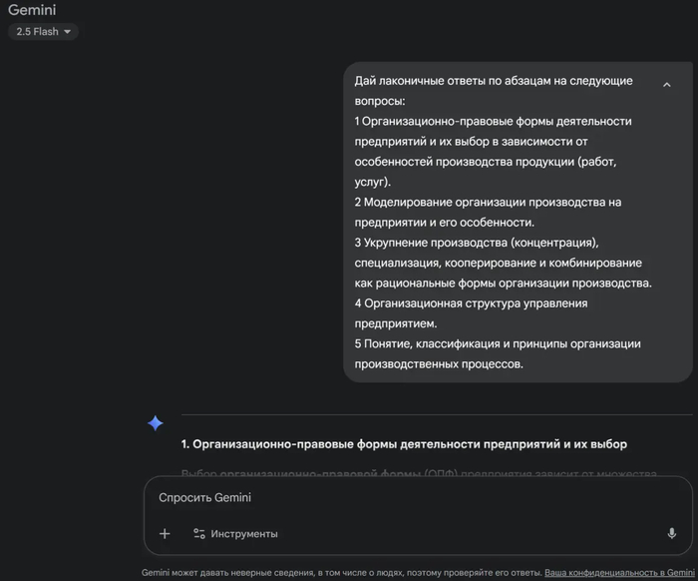
Task: Click the plus icon to add files
Action: coord(165,534)
